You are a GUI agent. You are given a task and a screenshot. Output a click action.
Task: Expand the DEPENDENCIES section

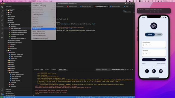click(10, 93)
